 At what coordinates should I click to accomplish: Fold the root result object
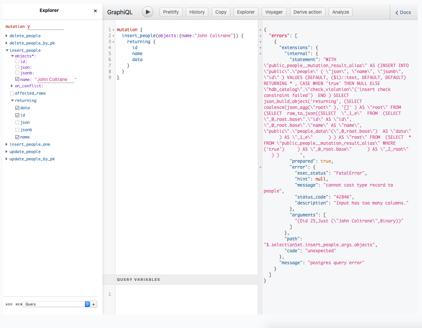[260, 30]
